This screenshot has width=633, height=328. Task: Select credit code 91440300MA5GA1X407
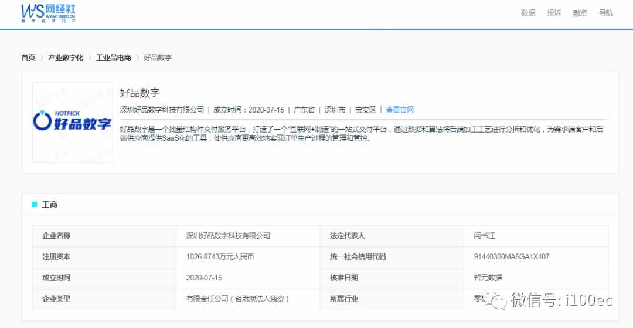(x=512, y=257)
